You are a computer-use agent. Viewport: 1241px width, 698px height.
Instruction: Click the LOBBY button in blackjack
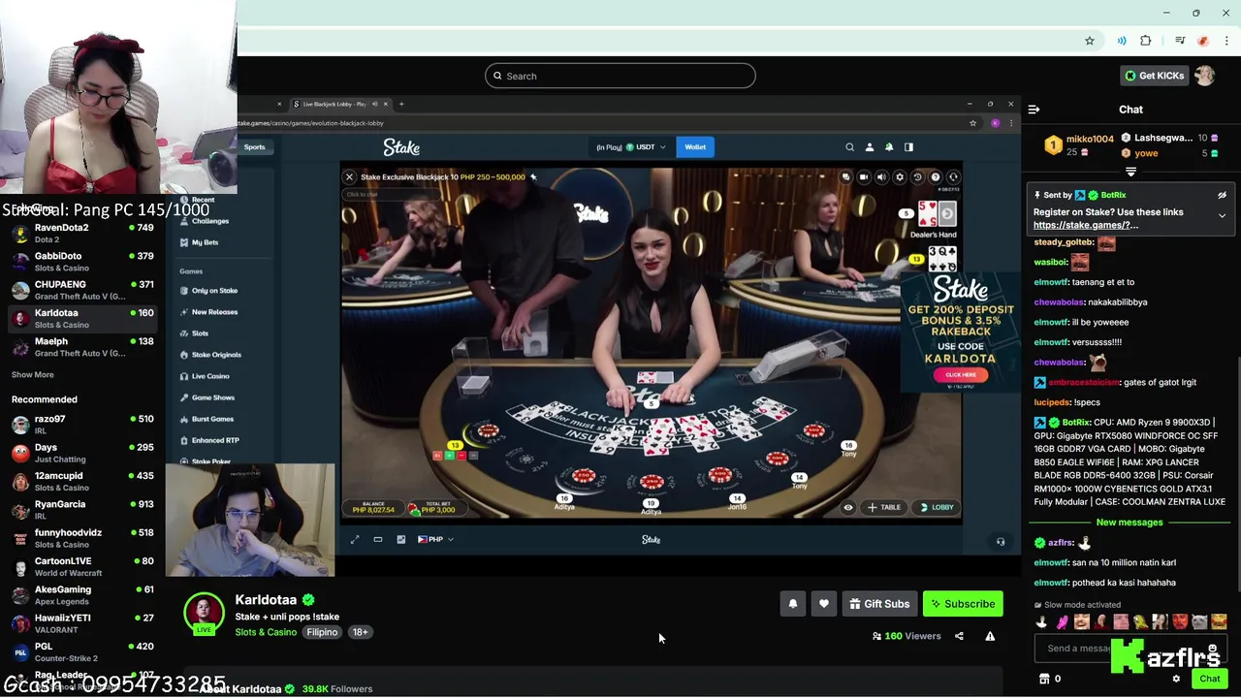pyautogui.click(x=936, y=507)
